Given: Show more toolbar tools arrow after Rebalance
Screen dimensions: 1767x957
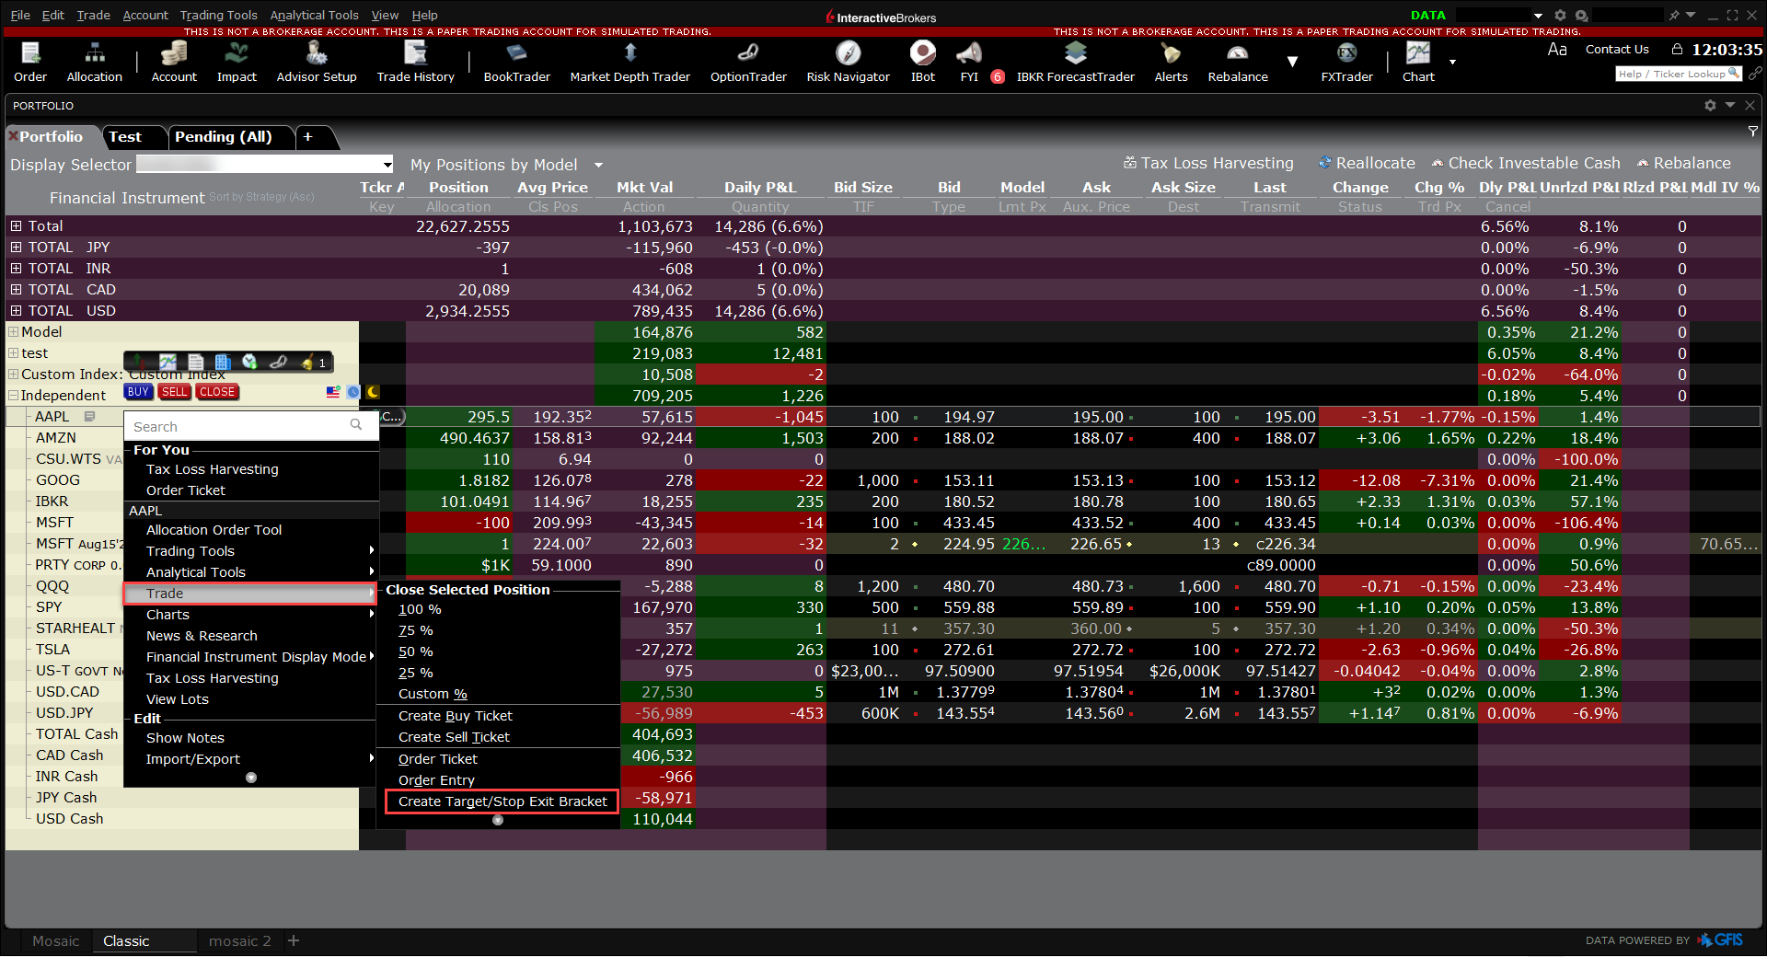Looking at the screenshot, I should pyautogui.click(x=1292, y=62).
